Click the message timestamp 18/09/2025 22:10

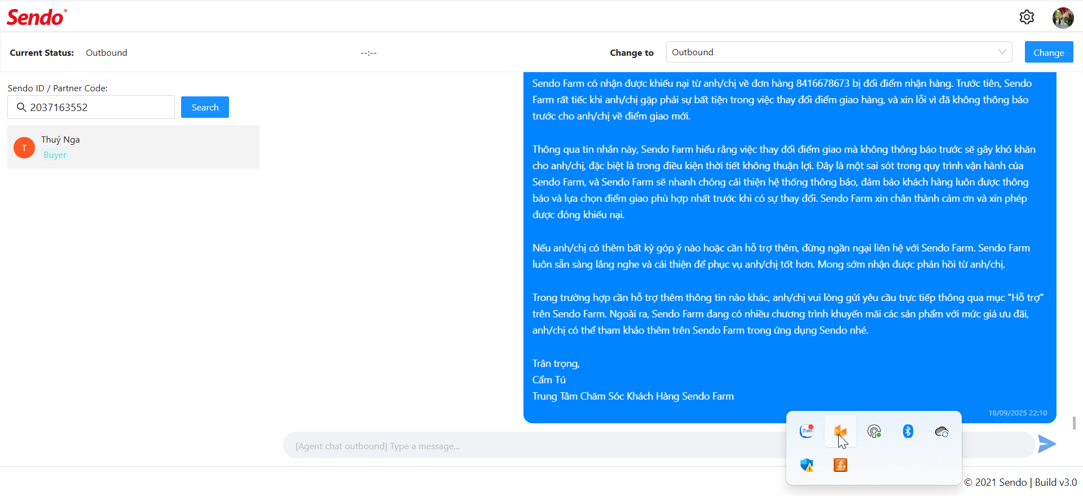click(1018, 413)
